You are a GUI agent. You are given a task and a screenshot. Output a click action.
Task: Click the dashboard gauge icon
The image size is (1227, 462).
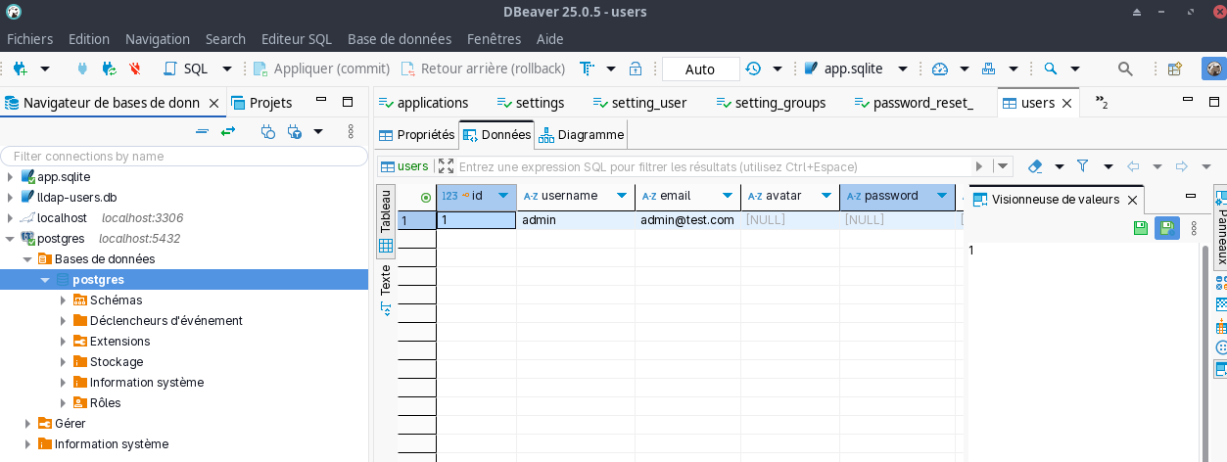point(940,69)
